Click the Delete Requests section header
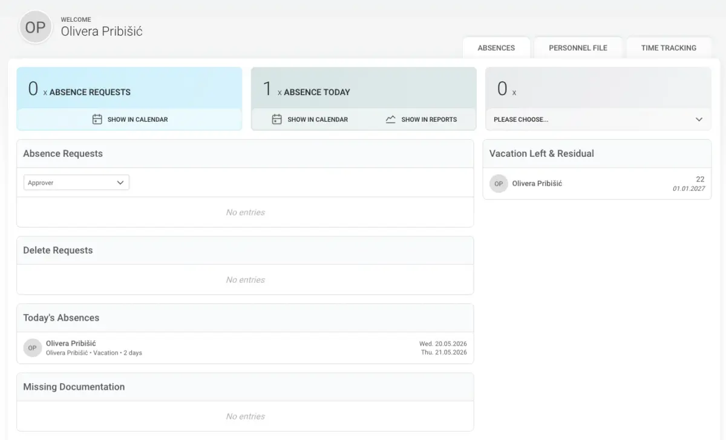 tap(245, 251)
